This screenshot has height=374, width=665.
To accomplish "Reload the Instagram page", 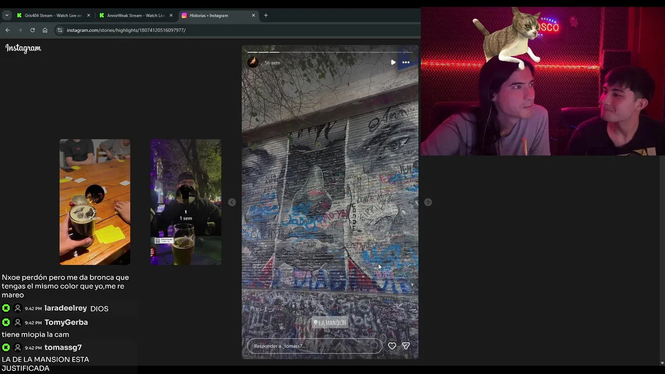I will [x=32, y=30].
